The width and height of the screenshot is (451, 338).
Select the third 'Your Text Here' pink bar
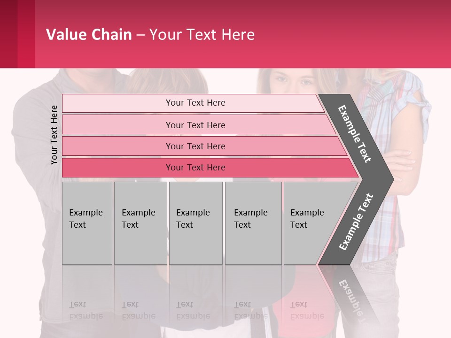point(195,146)
